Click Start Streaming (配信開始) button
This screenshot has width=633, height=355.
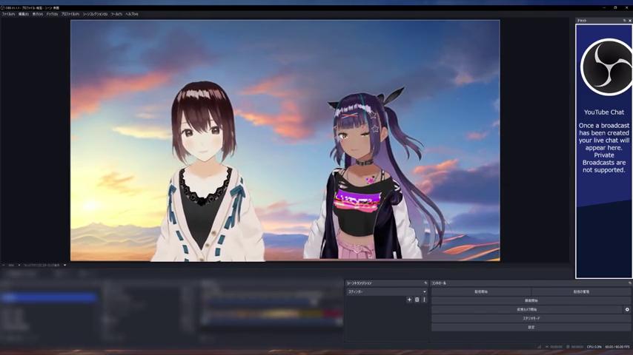[x=481, y=291]
